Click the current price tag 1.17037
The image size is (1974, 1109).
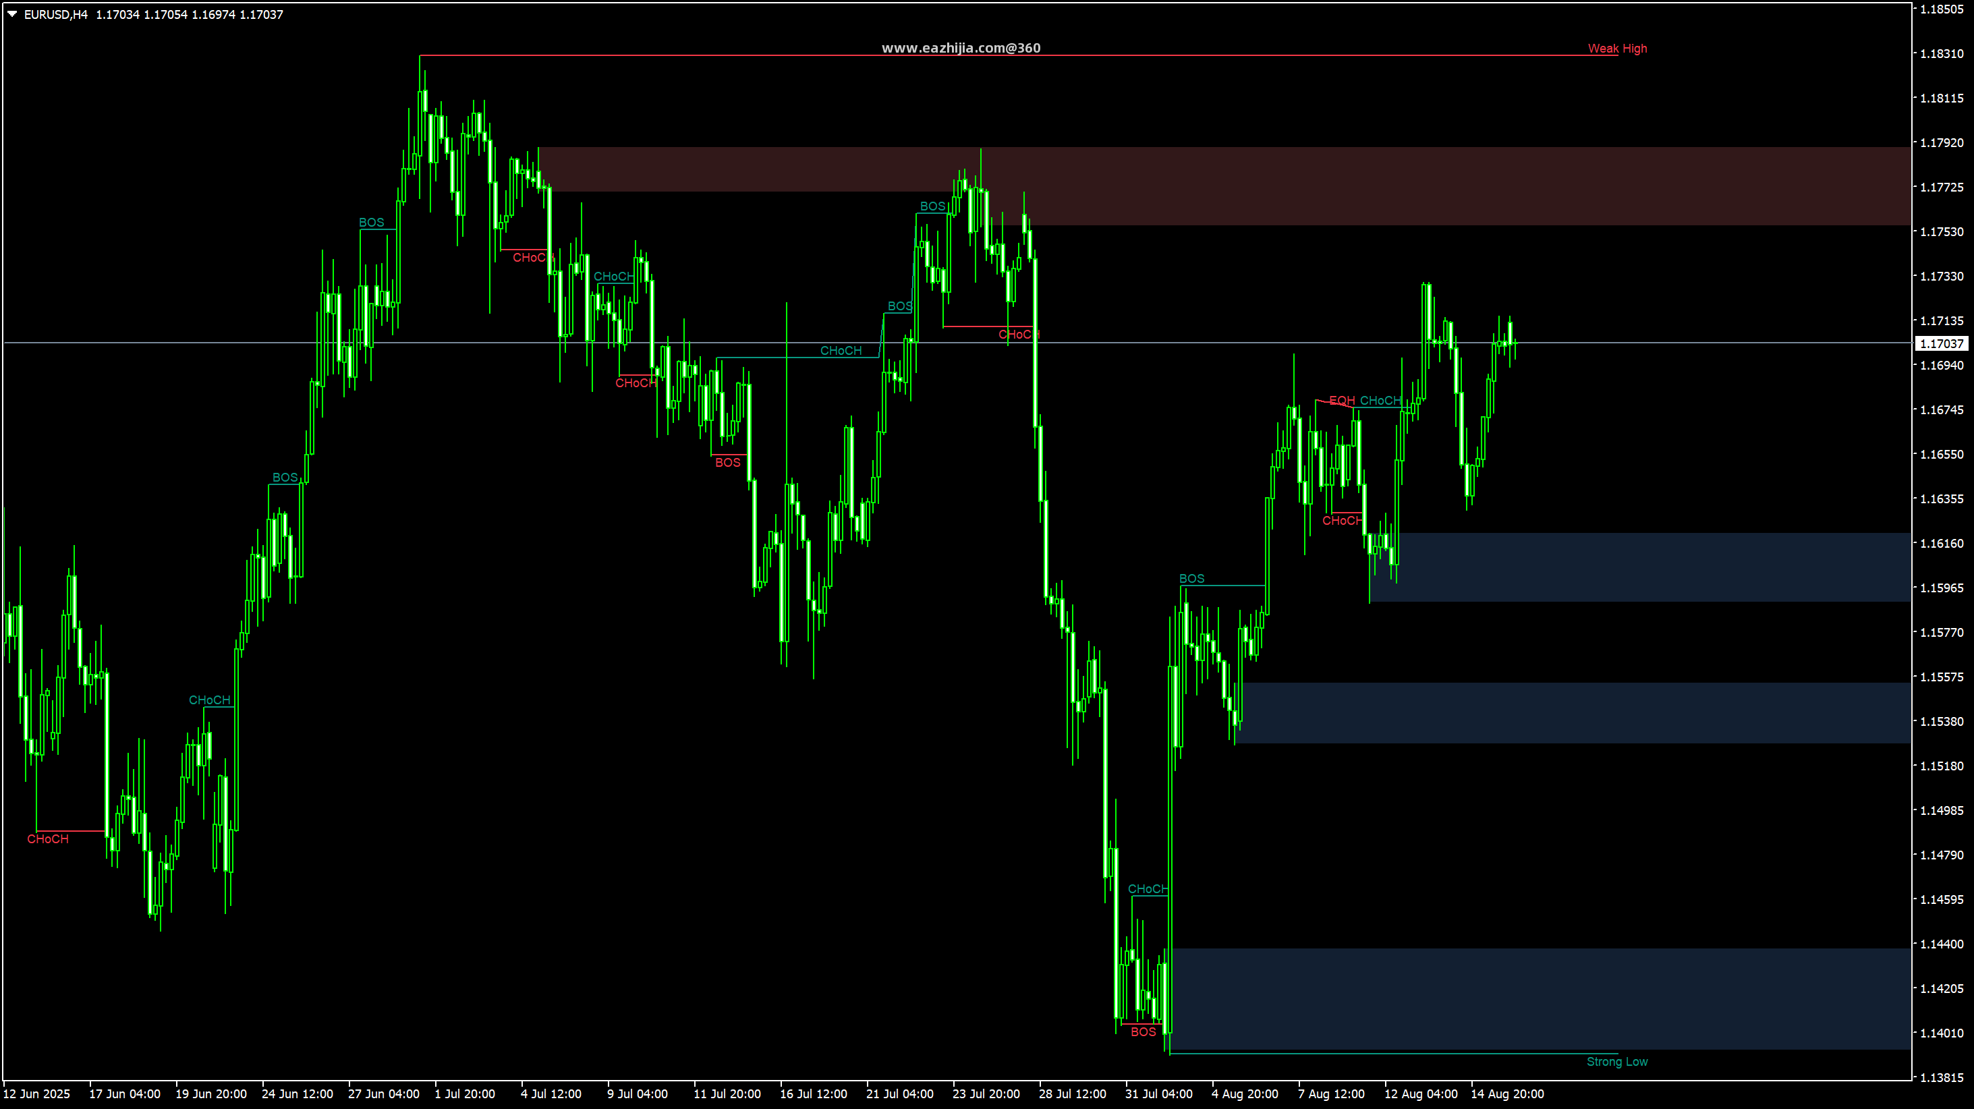1942,344
